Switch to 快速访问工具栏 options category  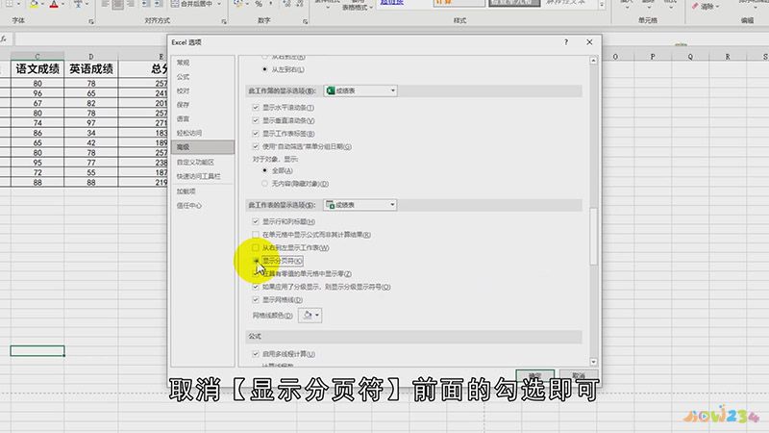click(x=203, y=176)
